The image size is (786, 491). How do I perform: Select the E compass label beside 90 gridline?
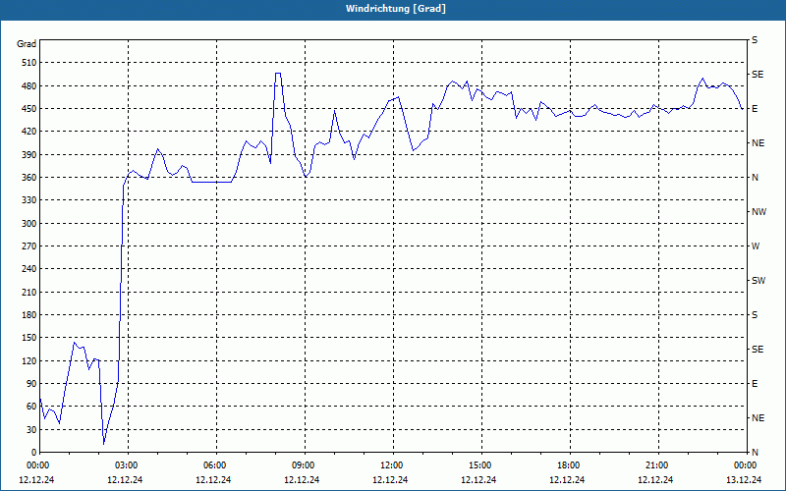point(755,384)
